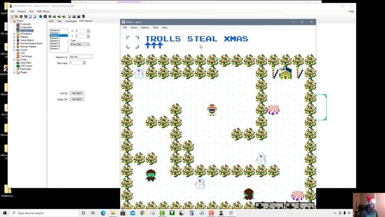Open the File menu in Mesen window
The width and height of the screenshot is (385, 217).
125,28
